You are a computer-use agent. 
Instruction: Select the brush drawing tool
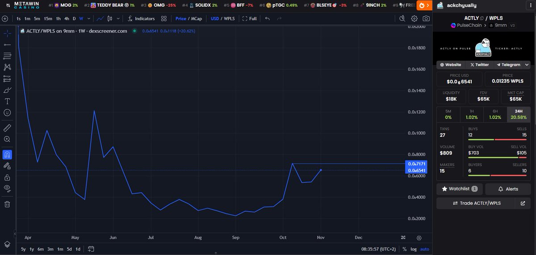(7, 90)
